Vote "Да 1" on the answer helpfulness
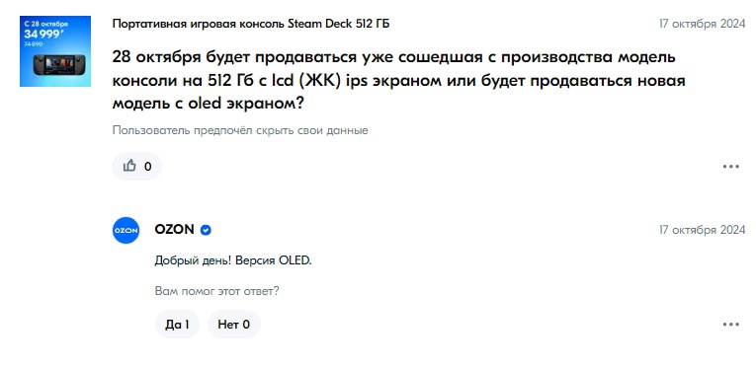This screenshot has height=369, width=756. (177, 325)
